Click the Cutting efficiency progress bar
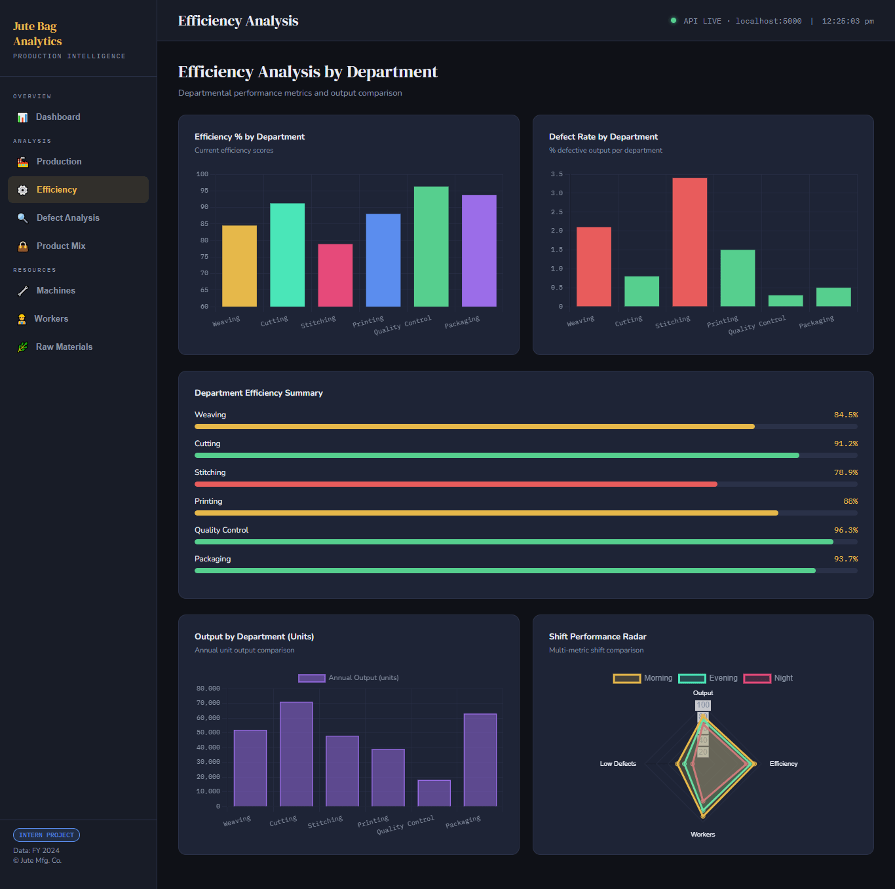The image size is (895, 889). click(x=526, y=455)
